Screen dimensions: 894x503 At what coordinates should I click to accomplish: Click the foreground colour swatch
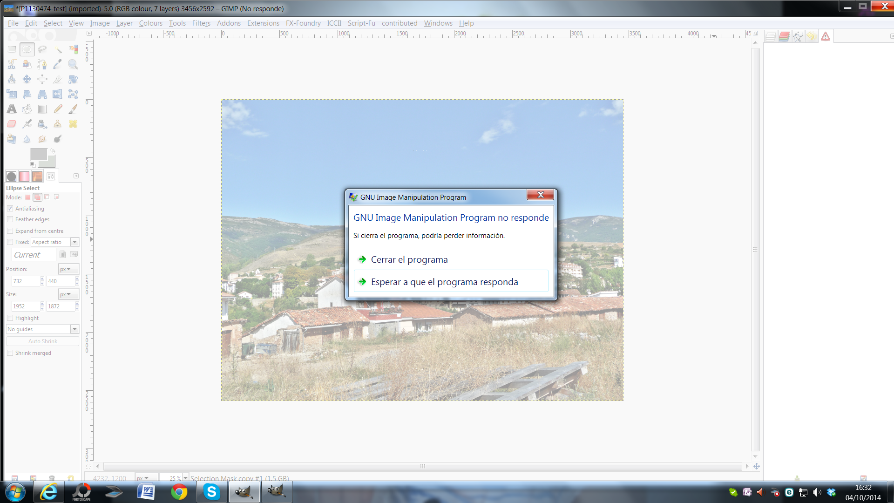pyautogui.click(x=38, y=155)
